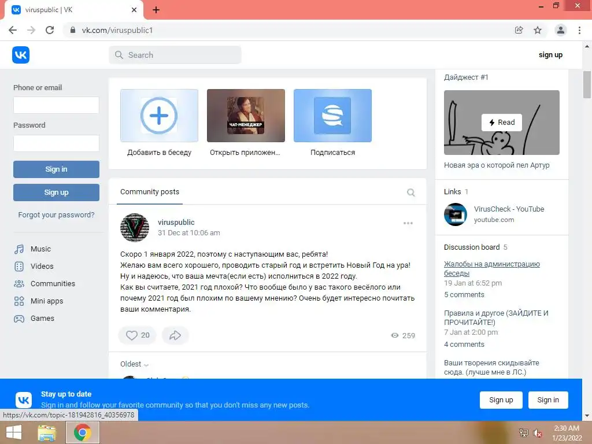Click the Chrome back arrow
592x444 pixels.
coord(13,30)
